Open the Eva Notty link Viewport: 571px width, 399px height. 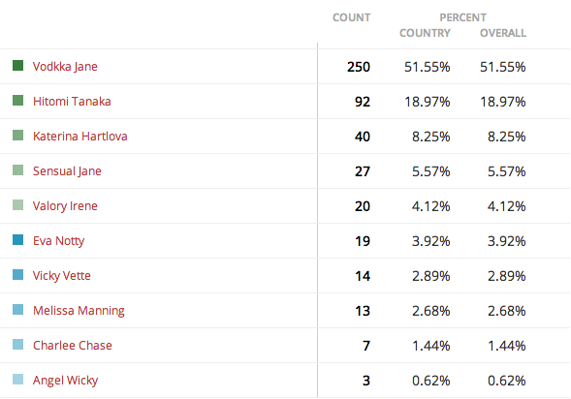pos(58,241)
